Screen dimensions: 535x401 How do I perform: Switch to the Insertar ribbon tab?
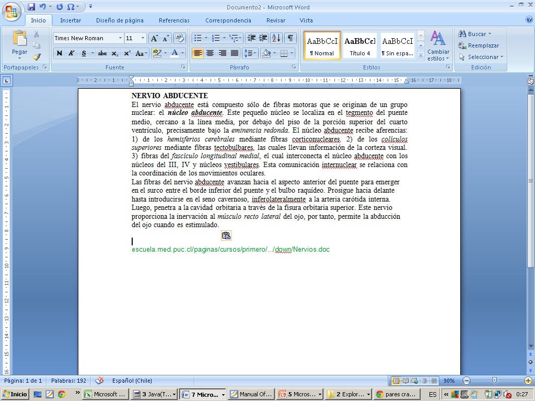(x=71, y=20)
